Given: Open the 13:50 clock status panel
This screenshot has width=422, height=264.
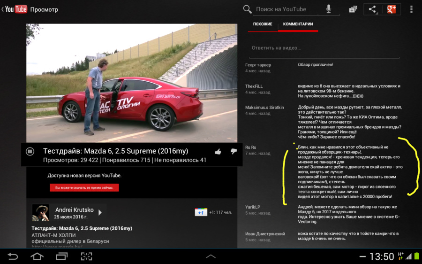Looking at the screenshot, I should [382, 256].
